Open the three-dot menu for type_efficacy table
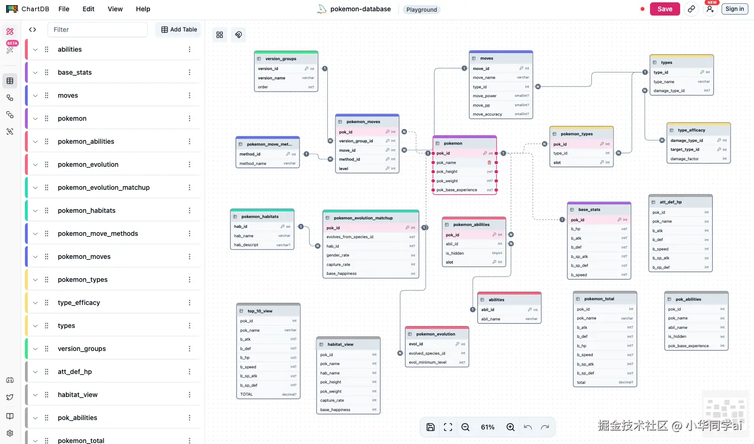Image resolution: width=754 pixels, height=444 pixels. tap(190, 303)
